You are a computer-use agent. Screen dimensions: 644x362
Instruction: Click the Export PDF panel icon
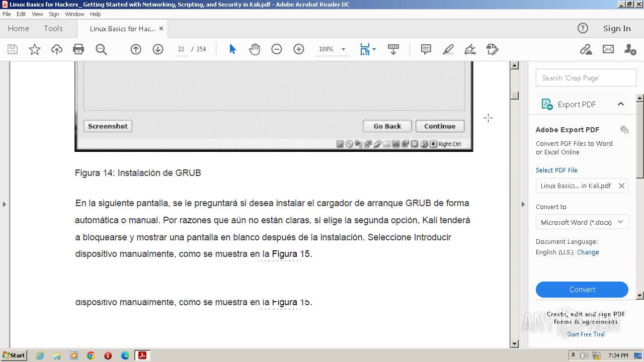click(x=547, y=104)
